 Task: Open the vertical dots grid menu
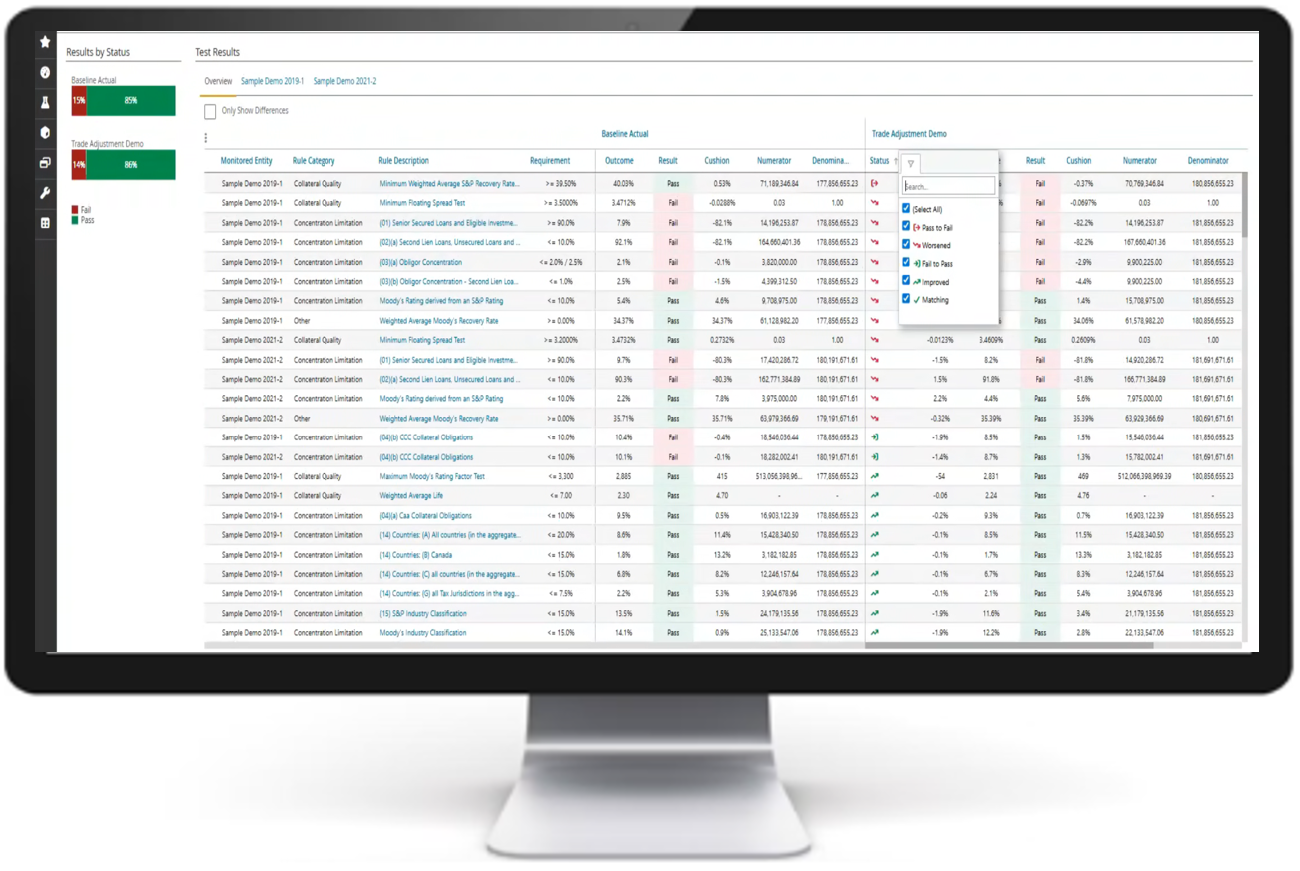point(206,139)
